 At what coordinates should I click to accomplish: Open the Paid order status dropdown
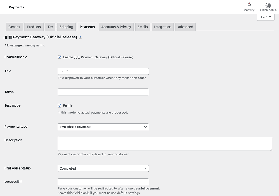click(x=103, y=168)
